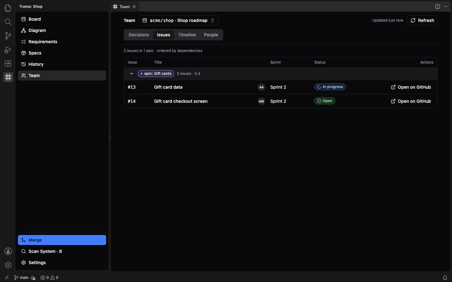Image resolution: width=452 pixels, height=282 pixels.
Task: Click the In progress status badge
Action: (x=330, y=87)
